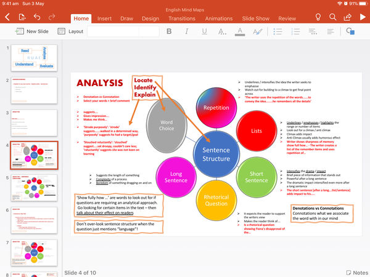This screenshot has height=277, width=370.
Task: Open bullet list options
Action: tap(277, 31)
